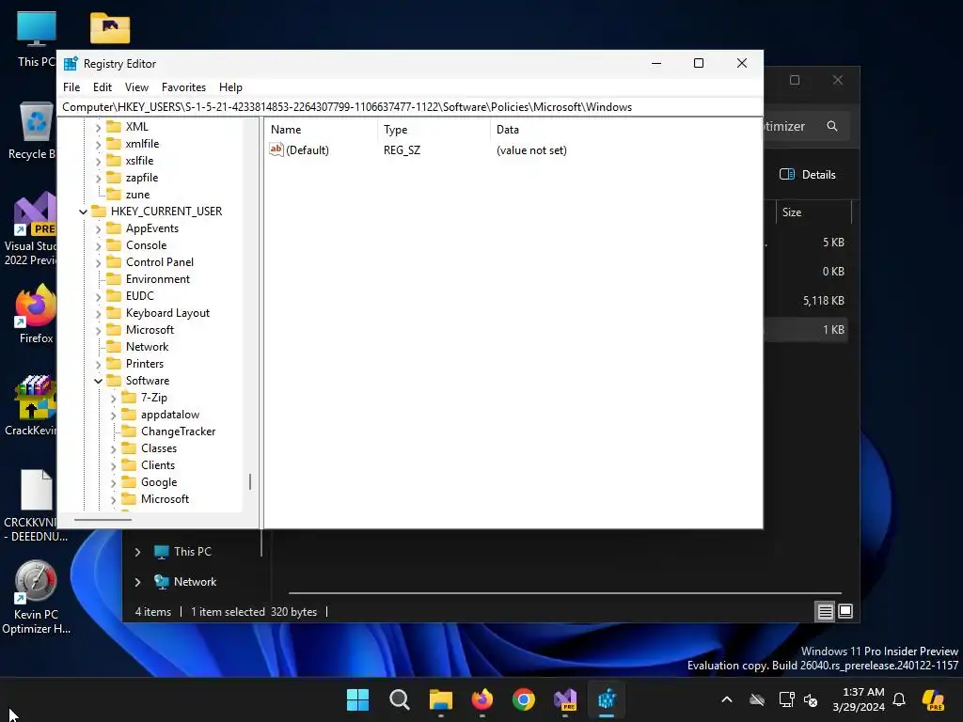This screenshot has width=963, height=722.
Task: Show hidden system tray icons
Action: [727, 699]
